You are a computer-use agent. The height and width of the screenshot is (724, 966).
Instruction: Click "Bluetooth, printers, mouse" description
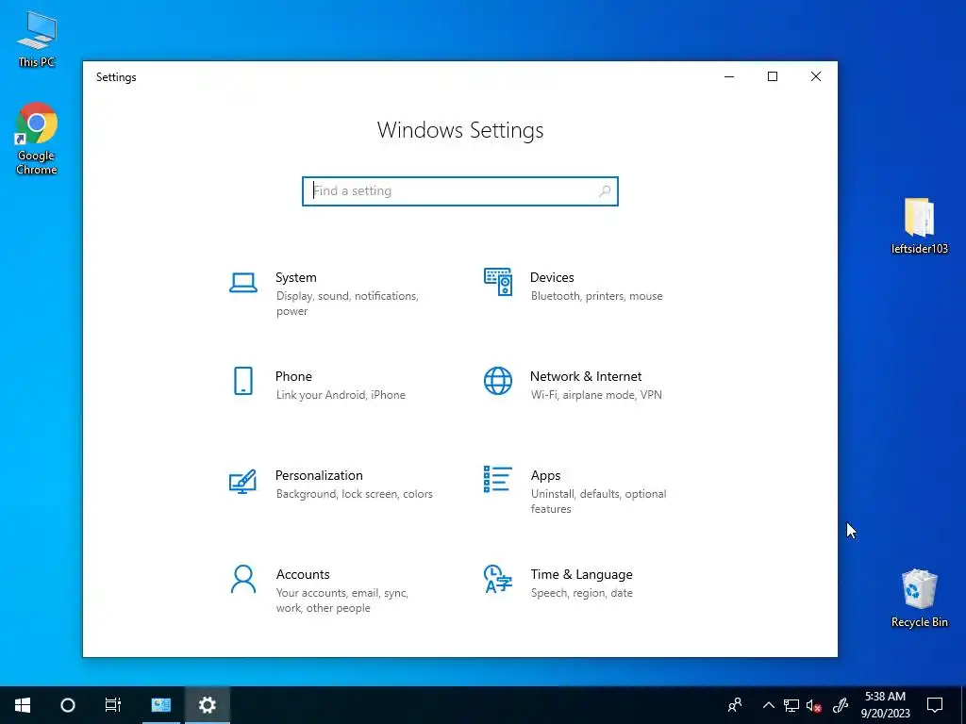pos(597,296)
